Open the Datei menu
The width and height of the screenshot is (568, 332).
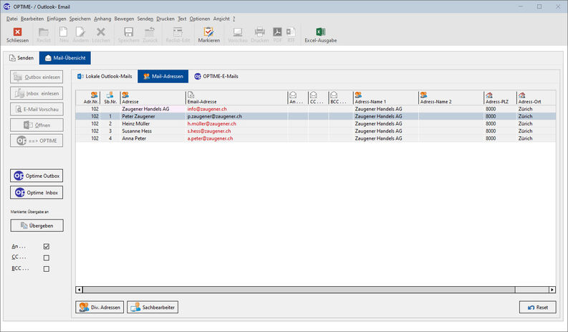pyautogui.click(x=11, y=19)
